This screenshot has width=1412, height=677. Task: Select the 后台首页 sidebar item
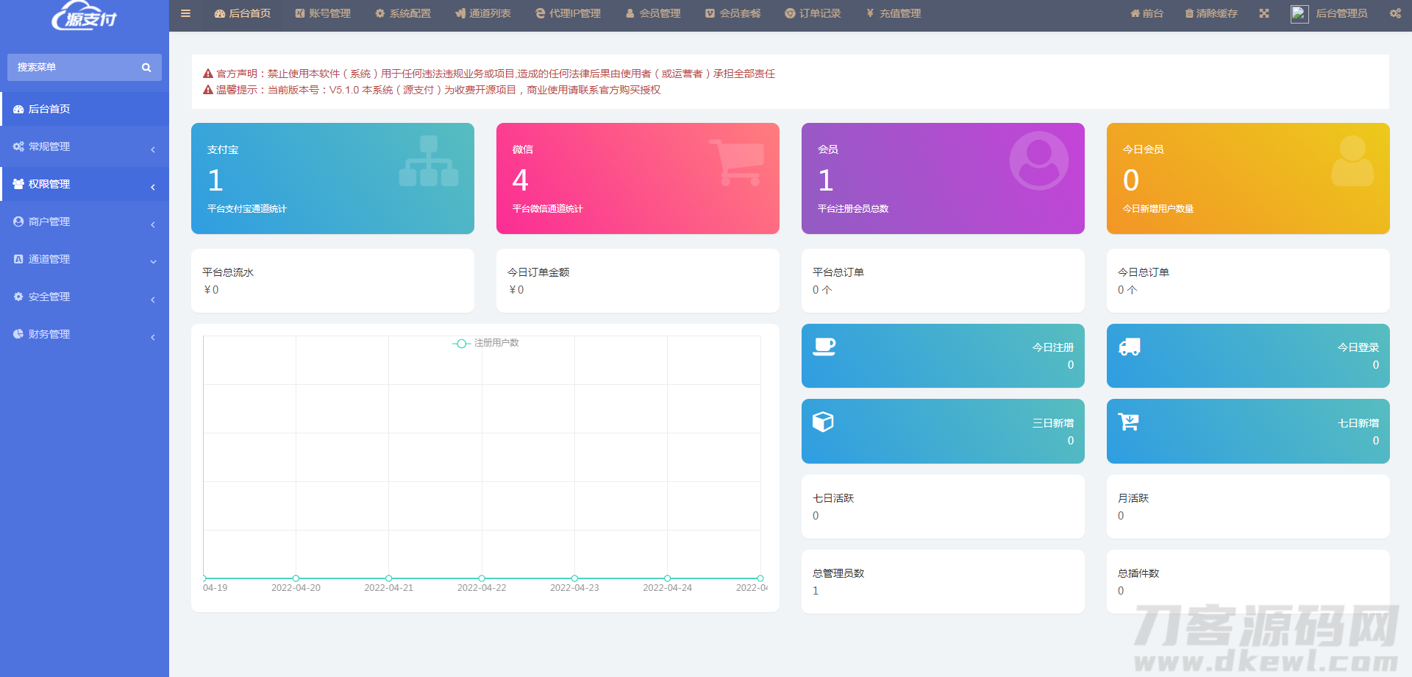pos(85,109)
